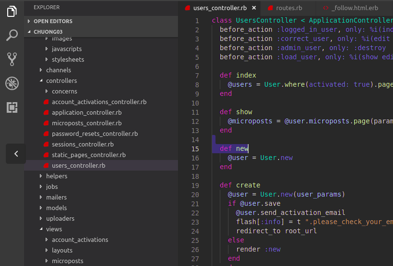The width and height of the screenshot is (393, 266).
Task: Click line number 19 in the gutter
Action: [x=195, y=185]
